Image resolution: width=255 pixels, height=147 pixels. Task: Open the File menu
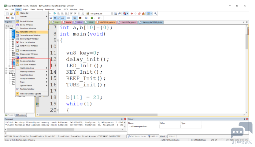7,9
